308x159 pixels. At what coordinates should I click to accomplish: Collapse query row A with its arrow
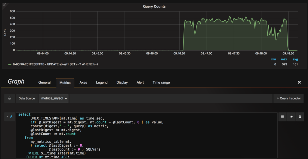[8, 116]
